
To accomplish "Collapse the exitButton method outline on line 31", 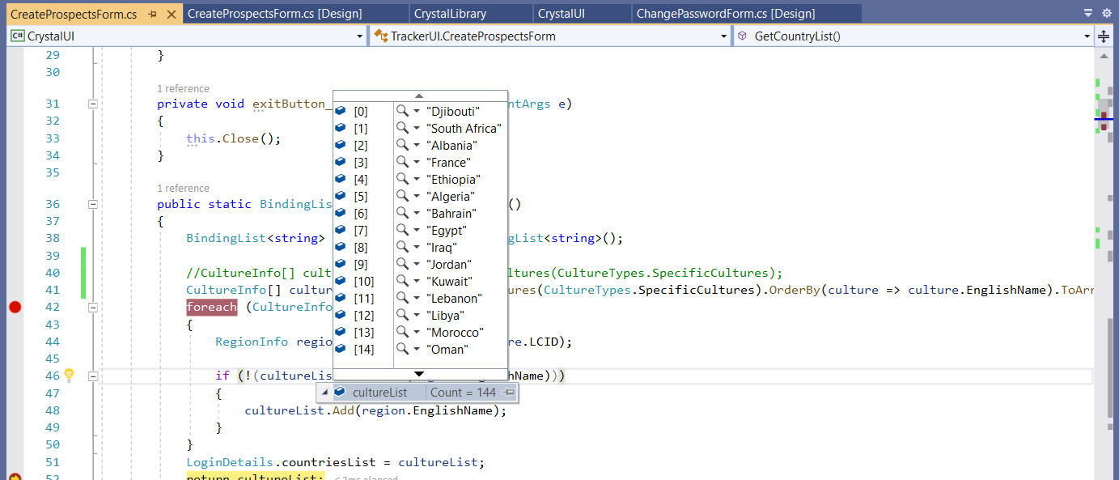I will [x=93, y=104].
